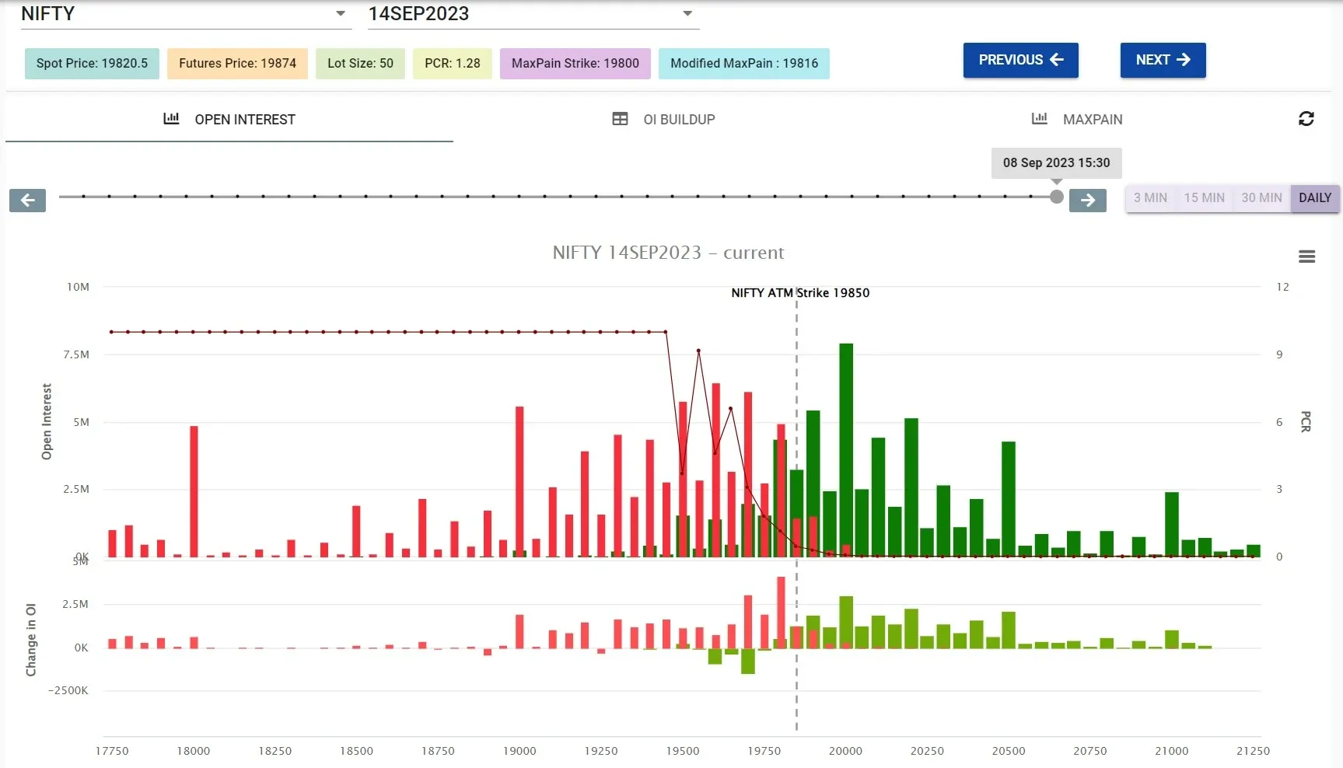Click the red bar at 18000 strike
Viewport: 1343px width, 768px height.
point(194,491)
